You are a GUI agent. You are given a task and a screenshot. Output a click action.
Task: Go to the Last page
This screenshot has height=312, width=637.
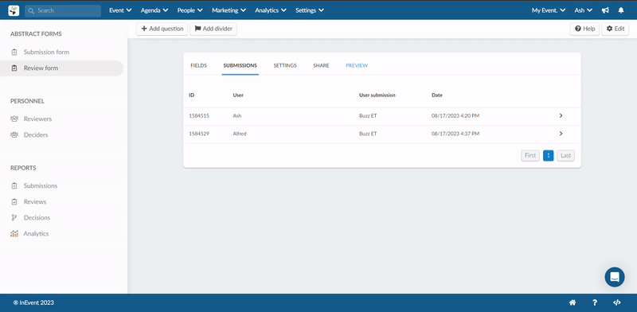(x=565, y=155)
